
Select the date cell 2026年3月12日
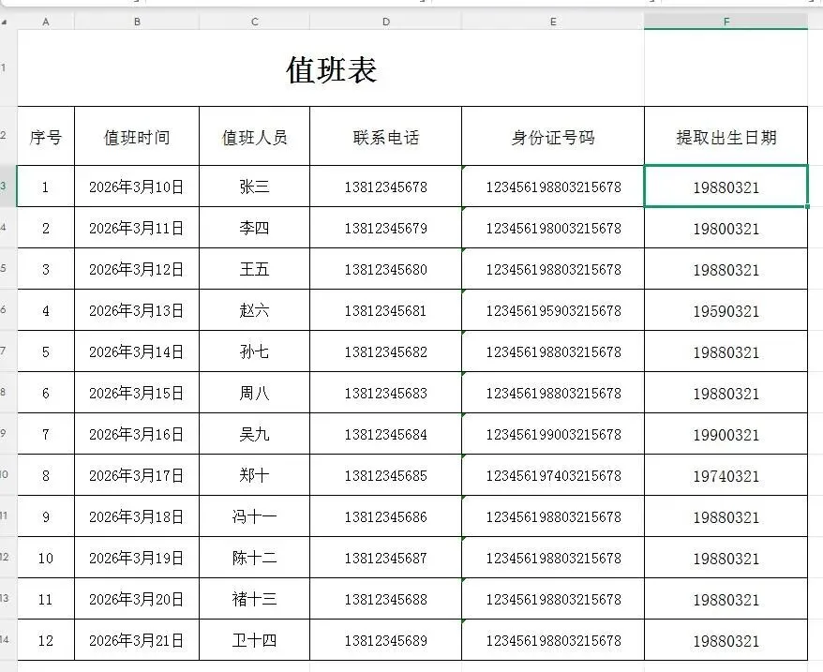click(x=137, y=269)
